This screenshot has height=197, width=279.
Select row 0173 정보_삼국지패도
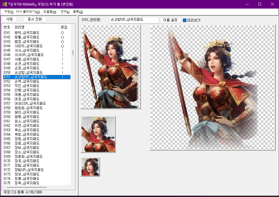pos(37,174)
